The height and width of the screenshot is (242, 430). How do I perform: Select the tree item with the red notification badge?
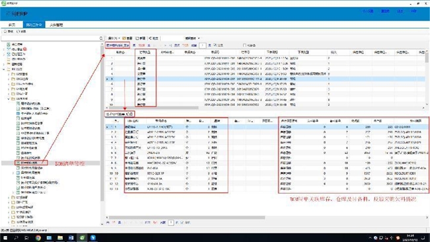point(17,49)
